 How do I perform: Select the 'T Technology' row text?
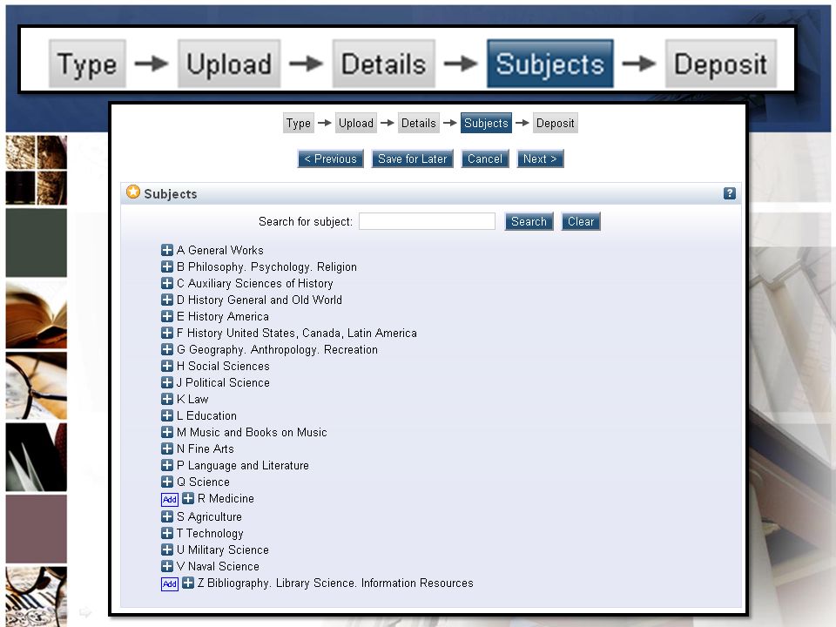(210, 534)
